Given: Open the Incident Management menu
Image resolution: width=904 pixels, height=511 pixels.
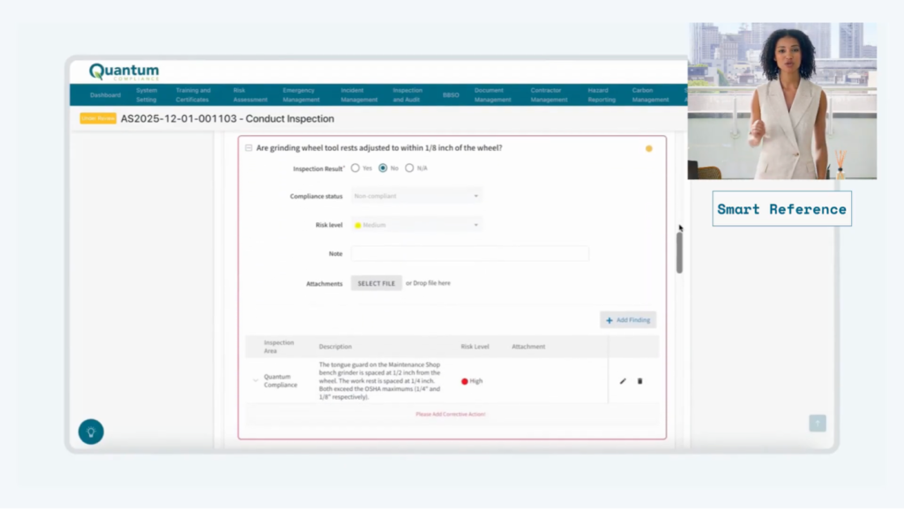Looking at the screenshot, I should 358,95.
